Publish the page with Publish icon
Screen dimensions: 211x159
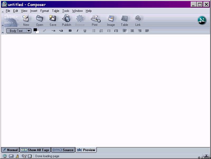tap(66, 21)
